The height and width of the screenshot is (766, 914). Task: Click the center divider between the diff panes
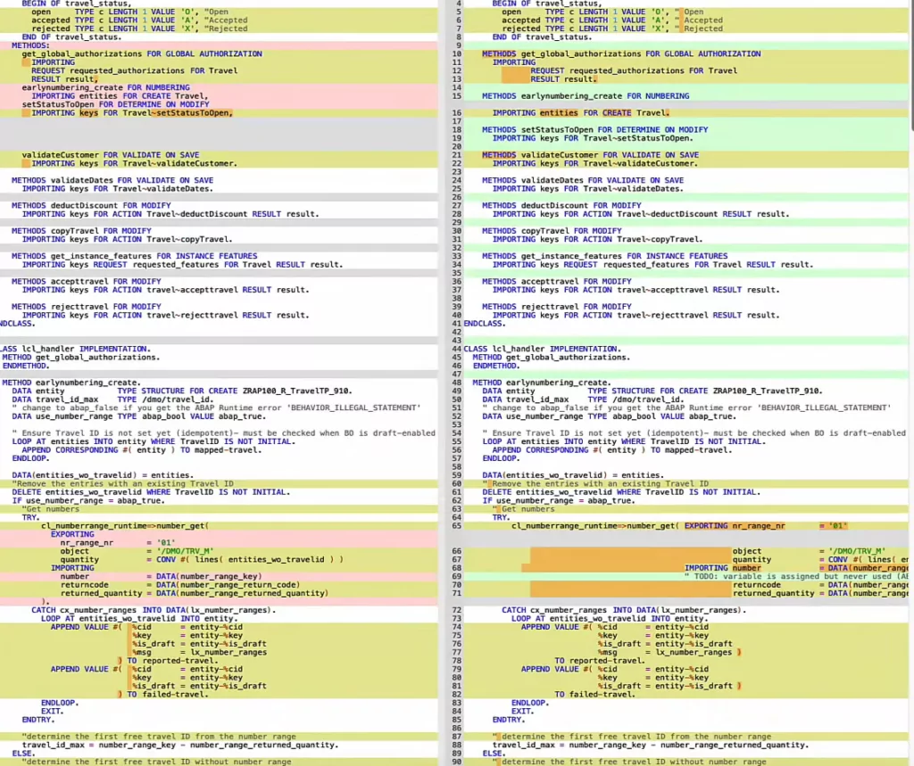(x=440, y=383)
